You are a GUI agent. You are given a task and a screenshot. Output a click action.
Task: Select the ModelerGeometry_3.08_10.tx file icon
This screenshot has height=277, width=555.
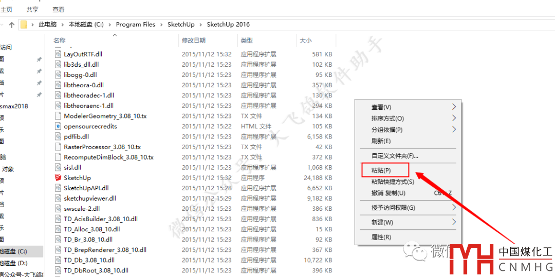[58, 116]
